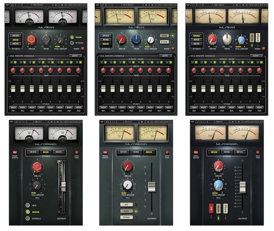The width and height of the screenshot is (274, 231).
Task: Click the Output fader handle on Spike Channel
Action: pos(243,187)
